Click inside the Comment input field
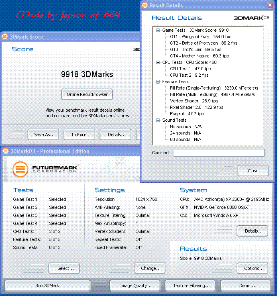The image size is (277, 296). pyautogui.click(x=219, y=153)
